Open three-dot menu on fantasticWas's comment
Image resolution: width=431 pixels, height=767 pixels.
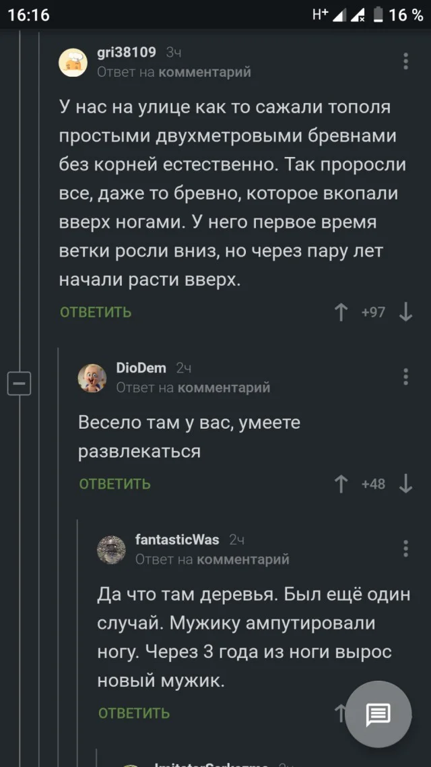[405, 548]
